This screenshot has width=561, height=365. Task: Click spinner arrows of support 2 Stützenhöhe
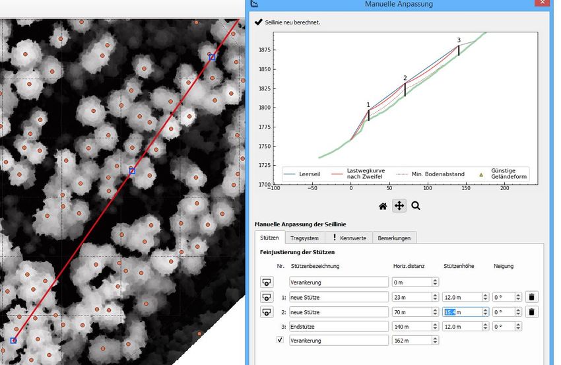pyautogui.click(x=484, y=312)
